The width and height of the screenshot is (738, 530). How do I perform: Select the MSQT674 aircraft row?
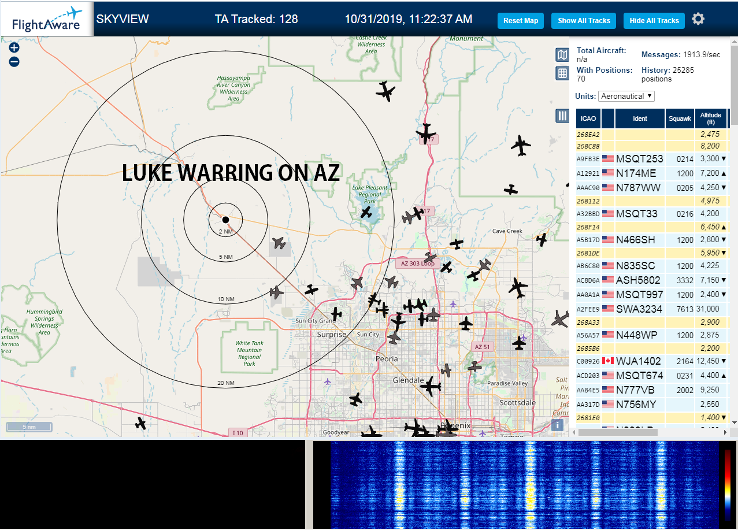tap(652, 376)
